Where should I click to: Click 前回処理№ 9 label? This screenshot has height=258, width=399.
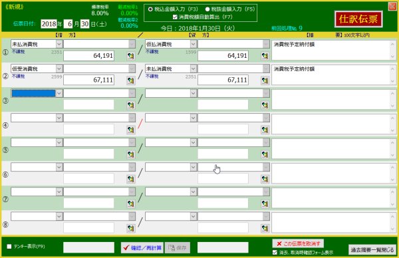pyautogui.click(x=287, y=28)
